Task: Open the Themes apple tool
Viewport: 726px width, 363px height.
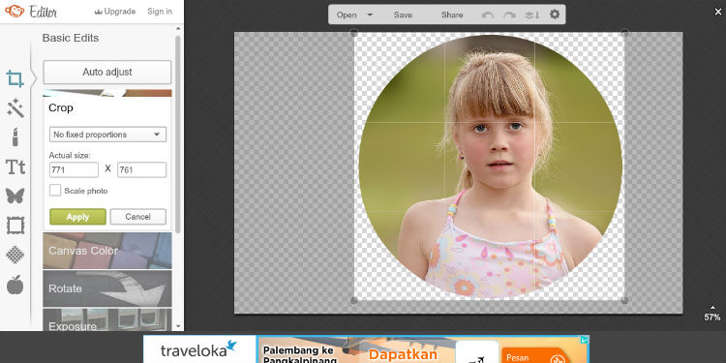Action: pyautogui.click(x=15, y=285)
